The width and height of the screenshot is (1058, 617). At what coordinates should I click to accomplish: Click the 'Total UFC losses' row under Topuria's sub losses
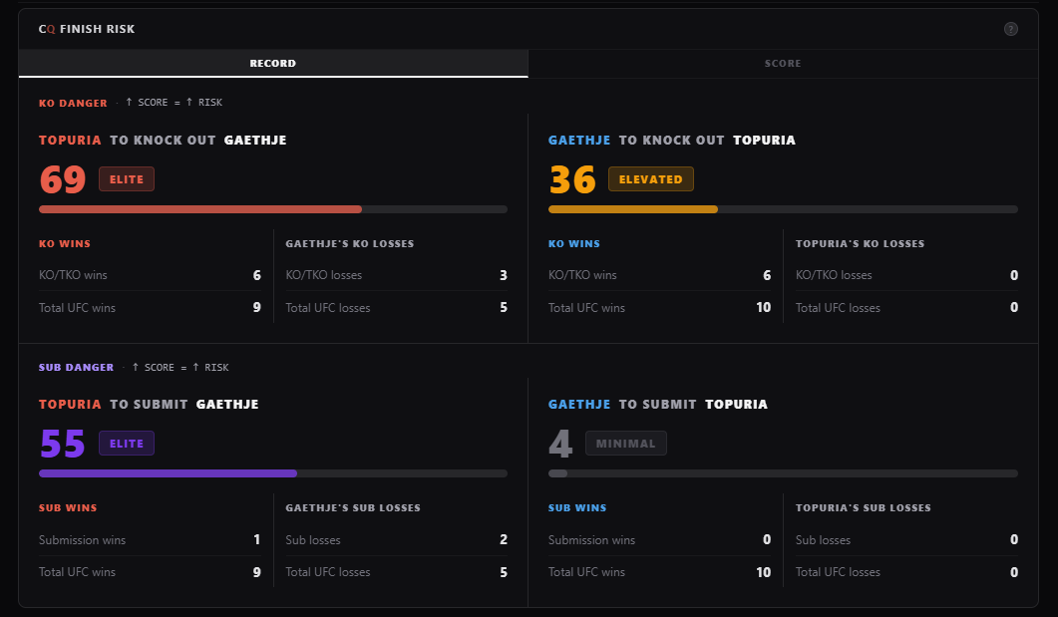click(x=906, y=572)
